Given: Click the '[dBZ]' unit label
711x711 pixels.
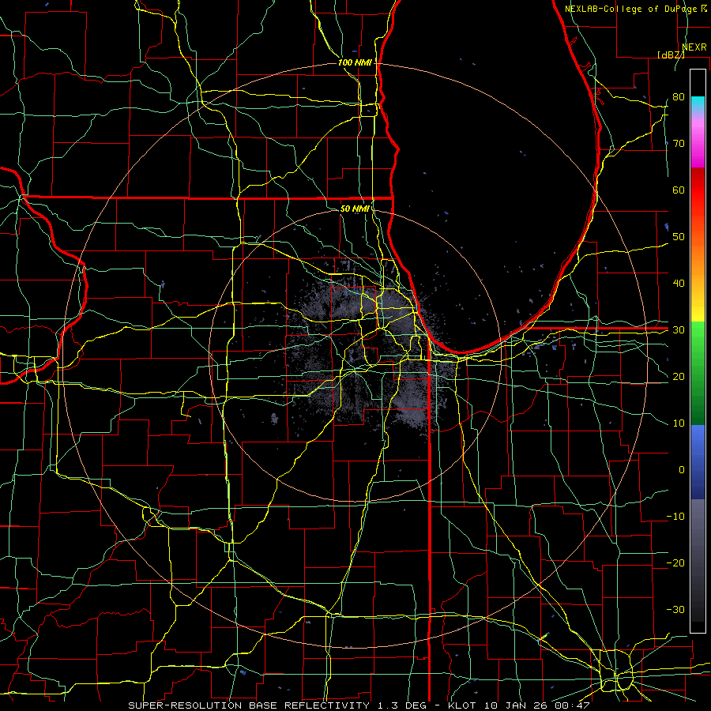Looking at the screenshot, I should pos(671,55).
